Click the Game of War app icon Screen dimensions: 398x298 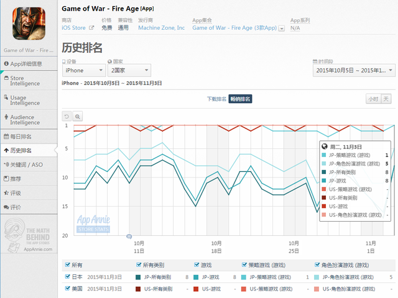29,24
